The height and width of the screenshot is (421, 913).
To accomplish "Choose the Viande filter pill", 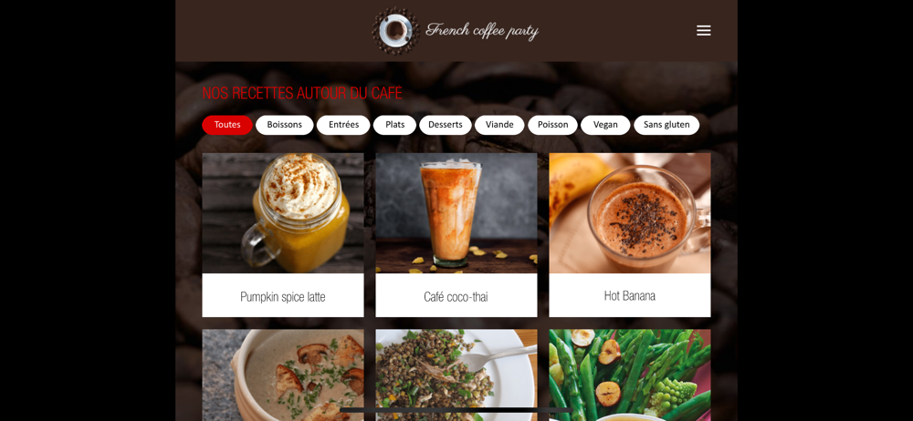I will [499, 125].
